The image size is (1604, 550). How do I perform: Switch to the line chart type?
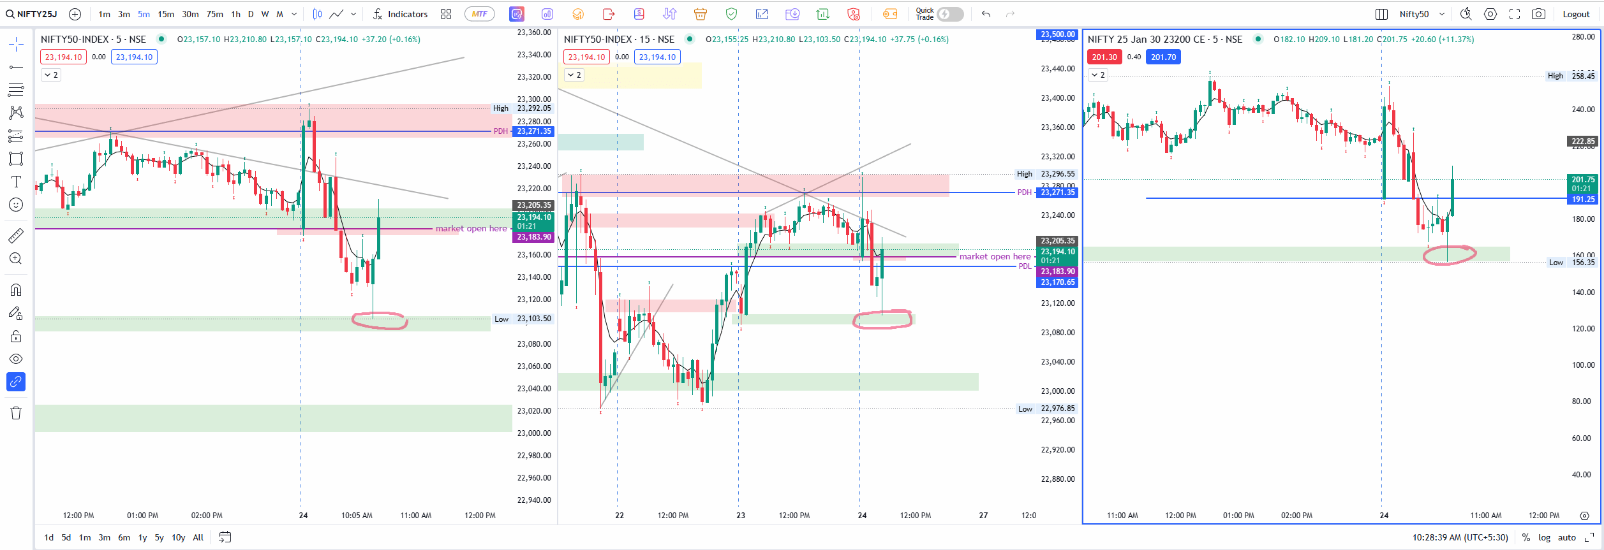[x=336, y=14]
